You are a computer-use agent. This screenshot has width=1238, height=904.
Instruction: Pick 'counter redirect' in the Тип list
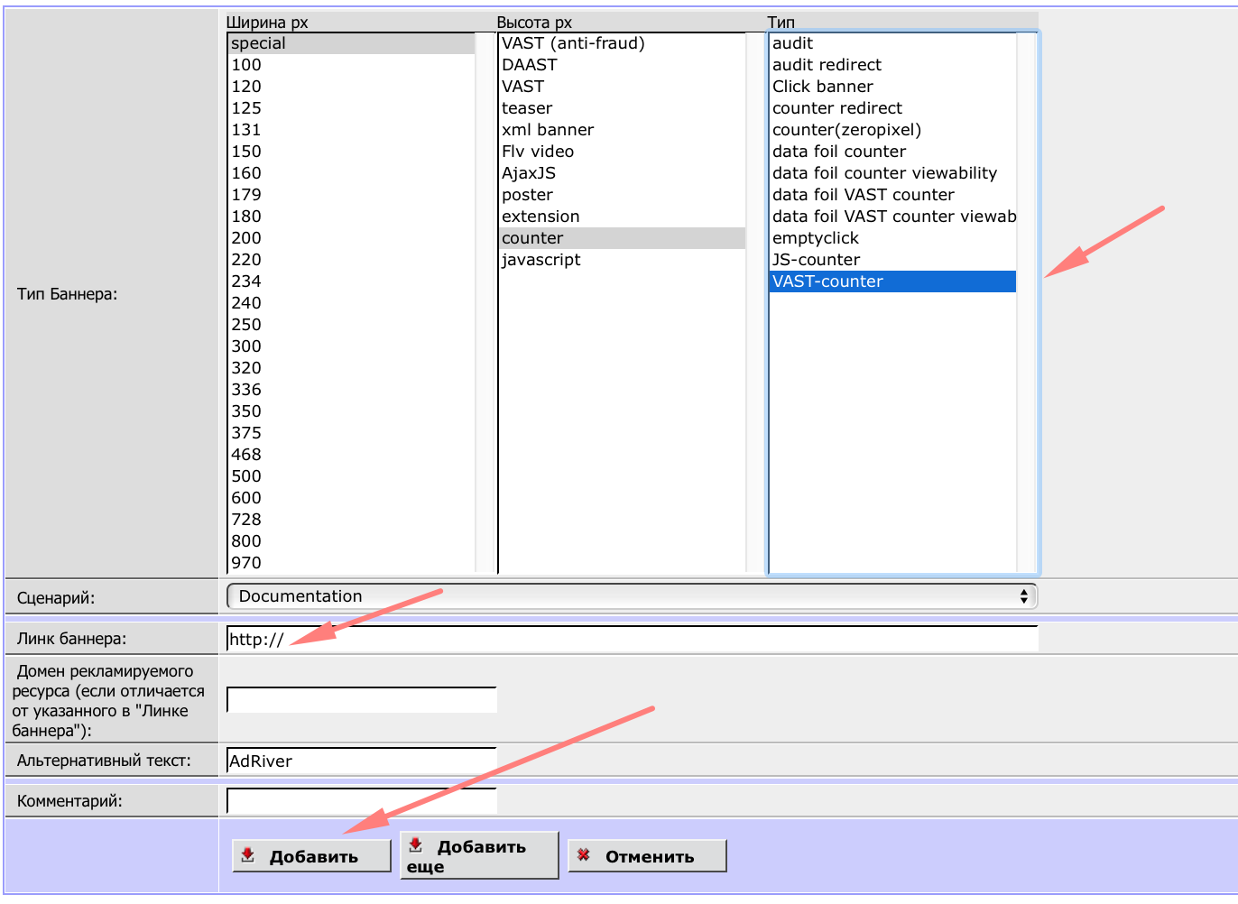tap(892, 108)
